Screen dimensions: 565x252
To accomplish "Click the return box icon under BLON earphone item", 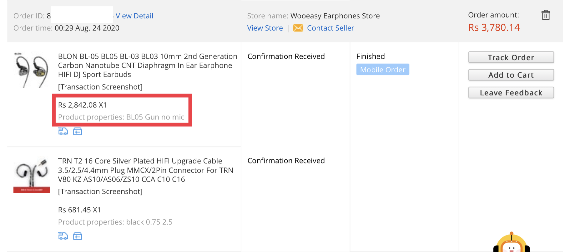I will click(x=78, y=131).
